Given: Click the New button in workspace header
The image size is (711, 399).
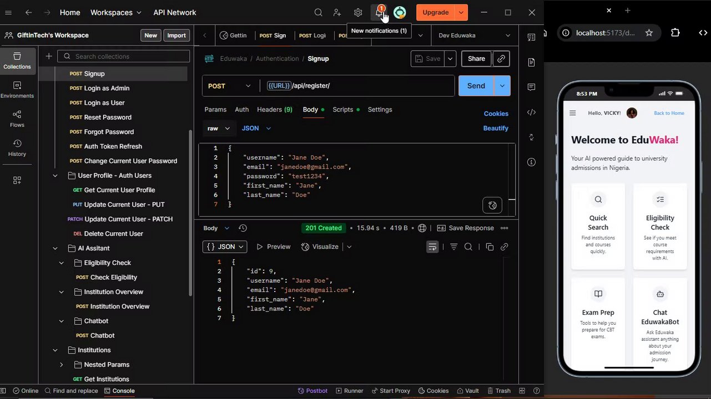Looking at the screenshot, I should click(x=150, y=35).
